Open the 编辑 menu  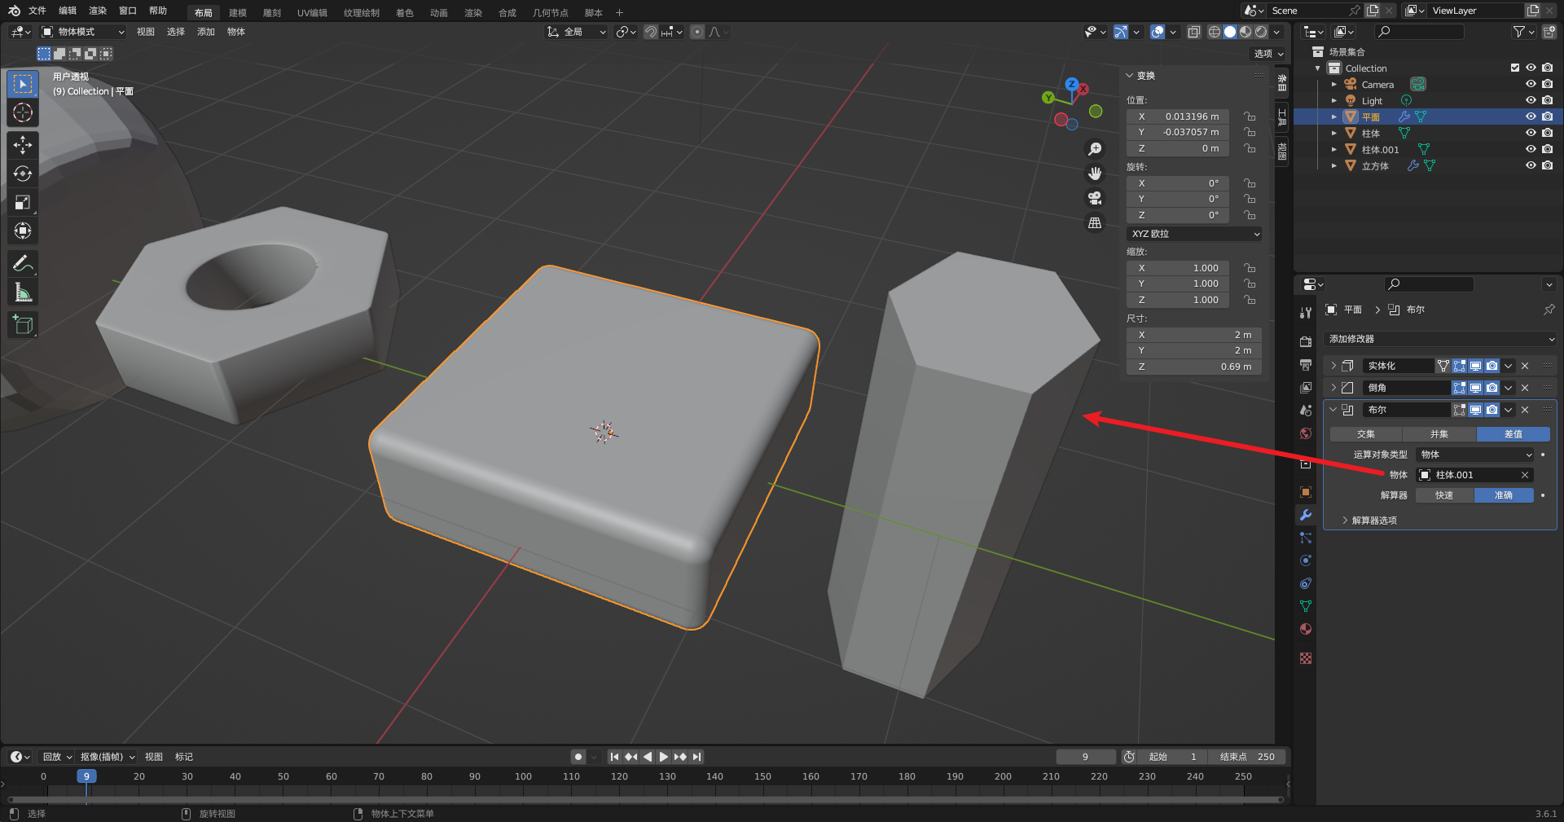pos(68,11)
